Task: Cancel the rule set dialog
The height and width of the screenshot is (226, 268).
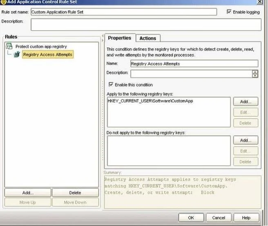Action: coord(219,217)
